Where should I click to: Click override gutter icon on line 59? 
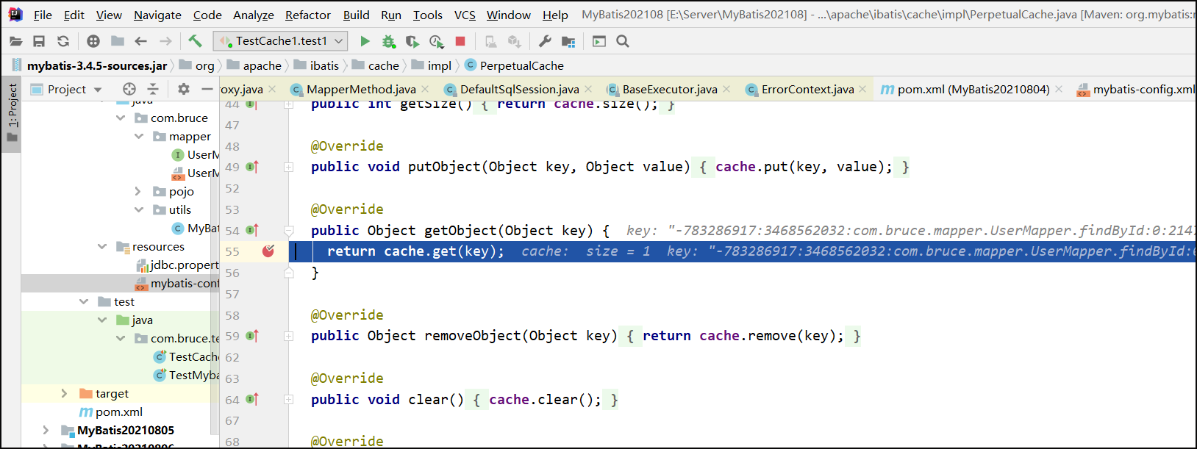(251, 336)
